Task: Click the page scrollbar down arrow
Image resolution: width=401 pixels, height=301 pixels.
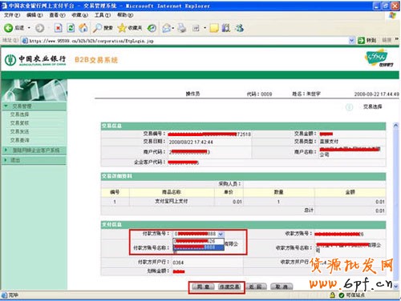Action: [396, 286]
